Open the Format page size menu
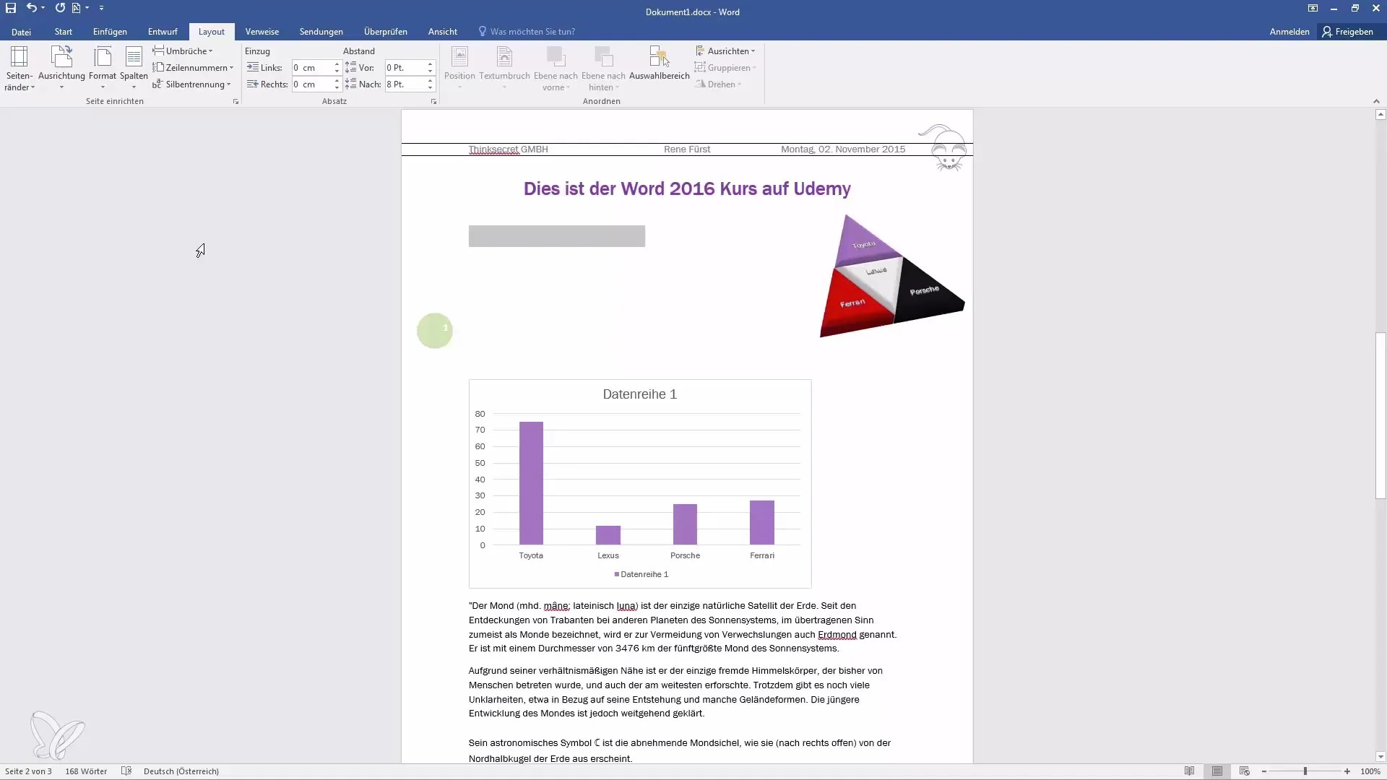The height and width of the screenshot is (780, 1387). 103,69
